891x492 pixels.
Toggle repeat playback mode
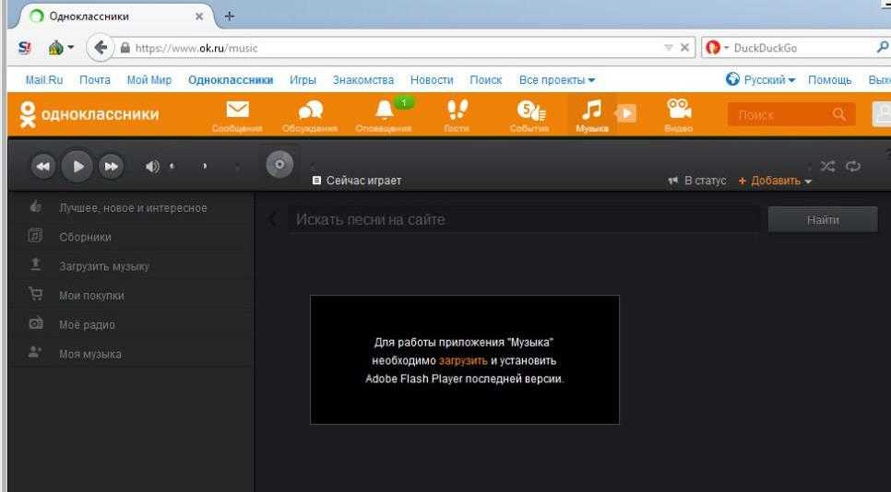(x=853, y=166)
